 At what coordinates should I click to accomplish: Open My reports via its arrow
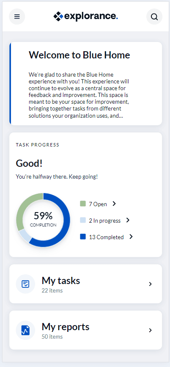pos(151,330)
